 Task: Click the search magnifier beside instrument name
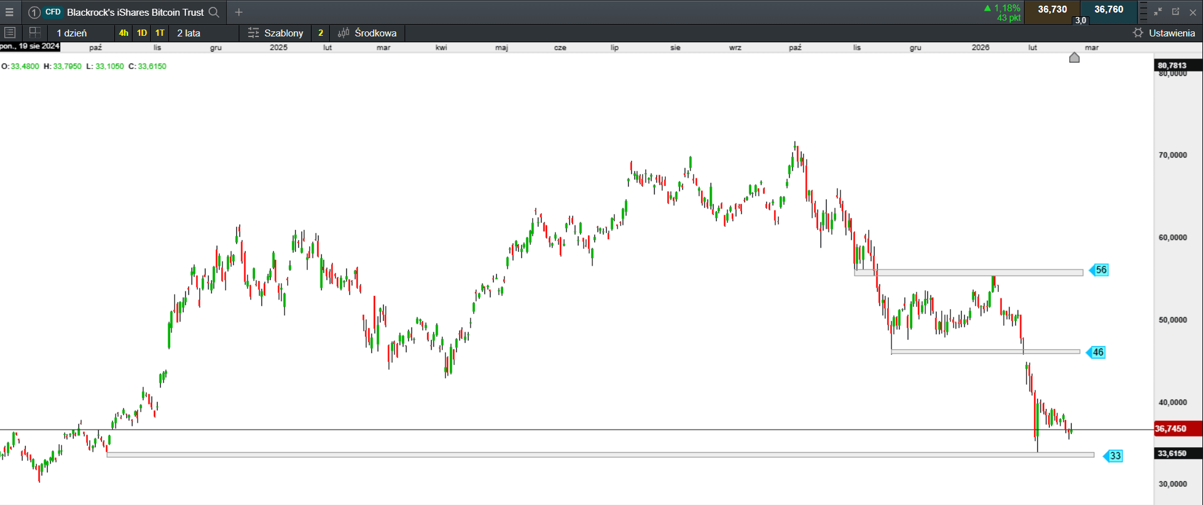tap(214, 12)
